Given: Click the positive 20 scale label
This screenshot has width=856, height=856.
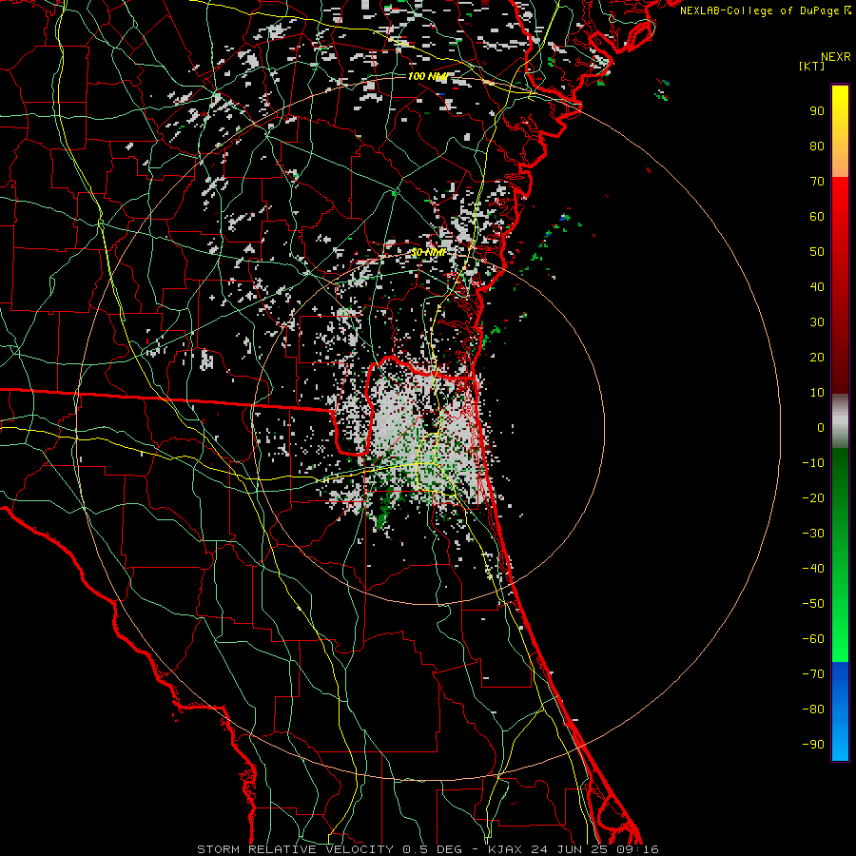Looking at the screenshot, I should [817, 357].
